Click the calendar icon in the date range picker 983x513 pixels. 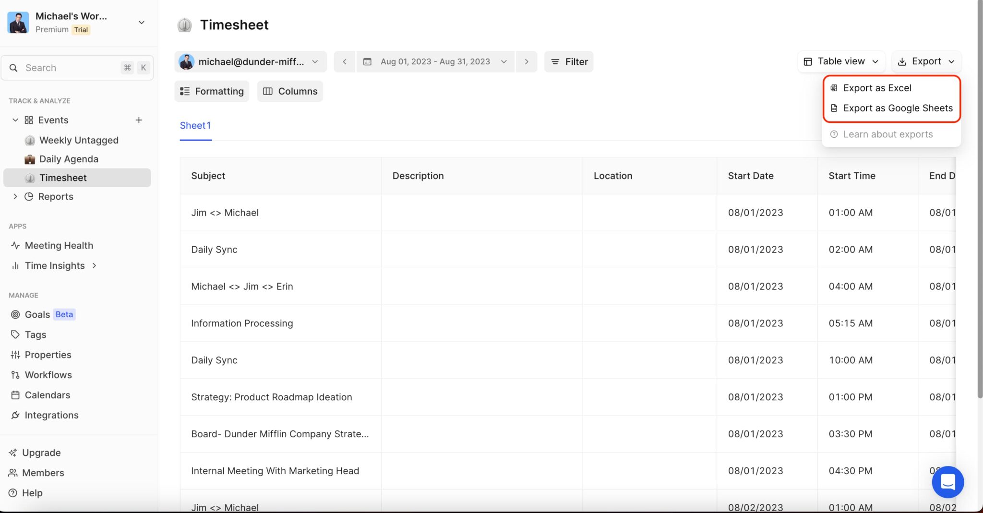(x=367, y=61)
